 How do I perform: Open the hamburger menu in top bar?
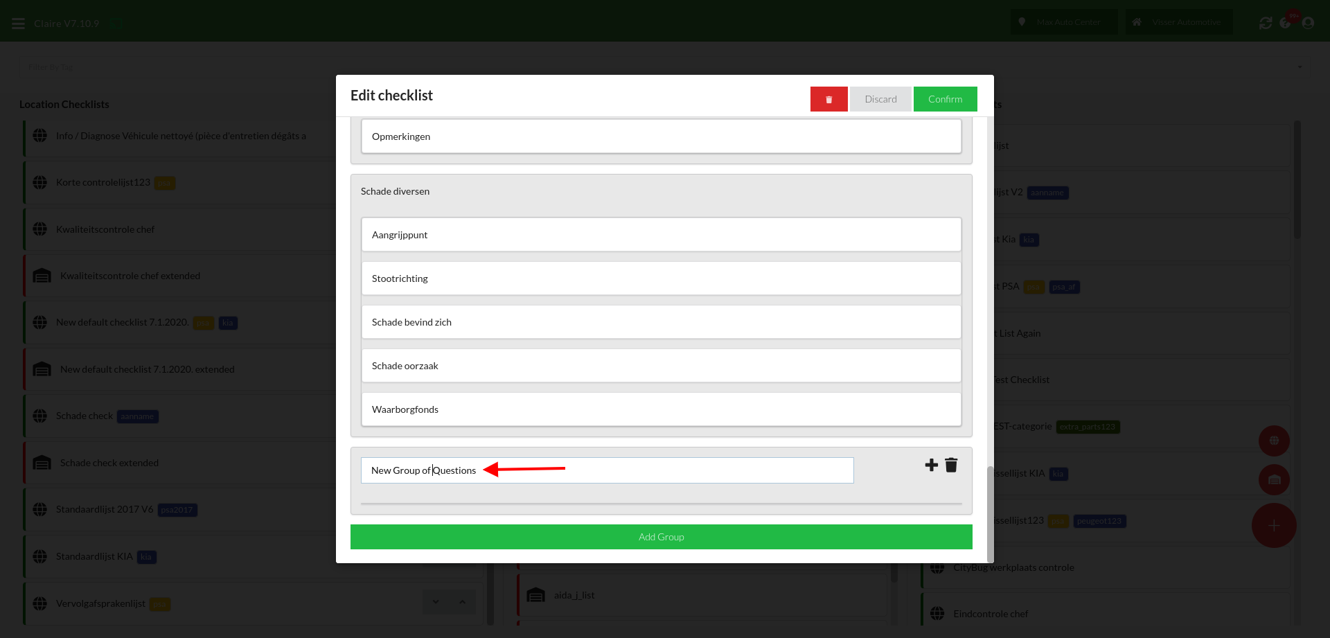[19, 24]
